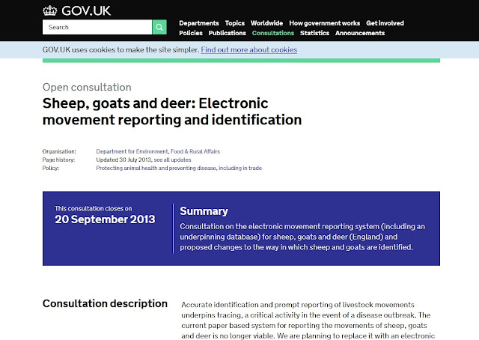Viewport: 479px width, 340px height.
Task: Open the Statistics navigation link
Action: (x=314, y=33)
